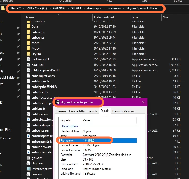Expand the chevron after SSD - Core (C:)

pyautogui.click(x=50, y=8)
